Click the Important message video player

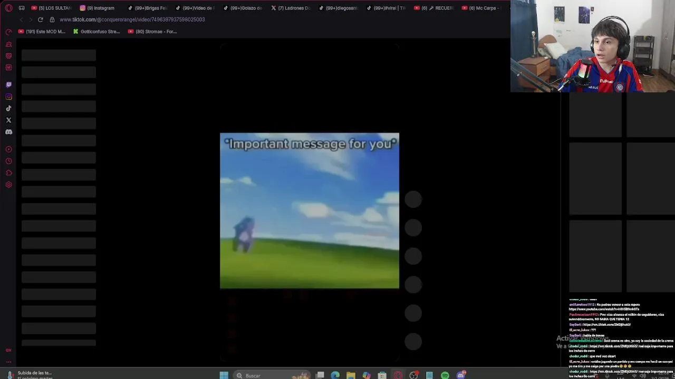tap(310, 211)
